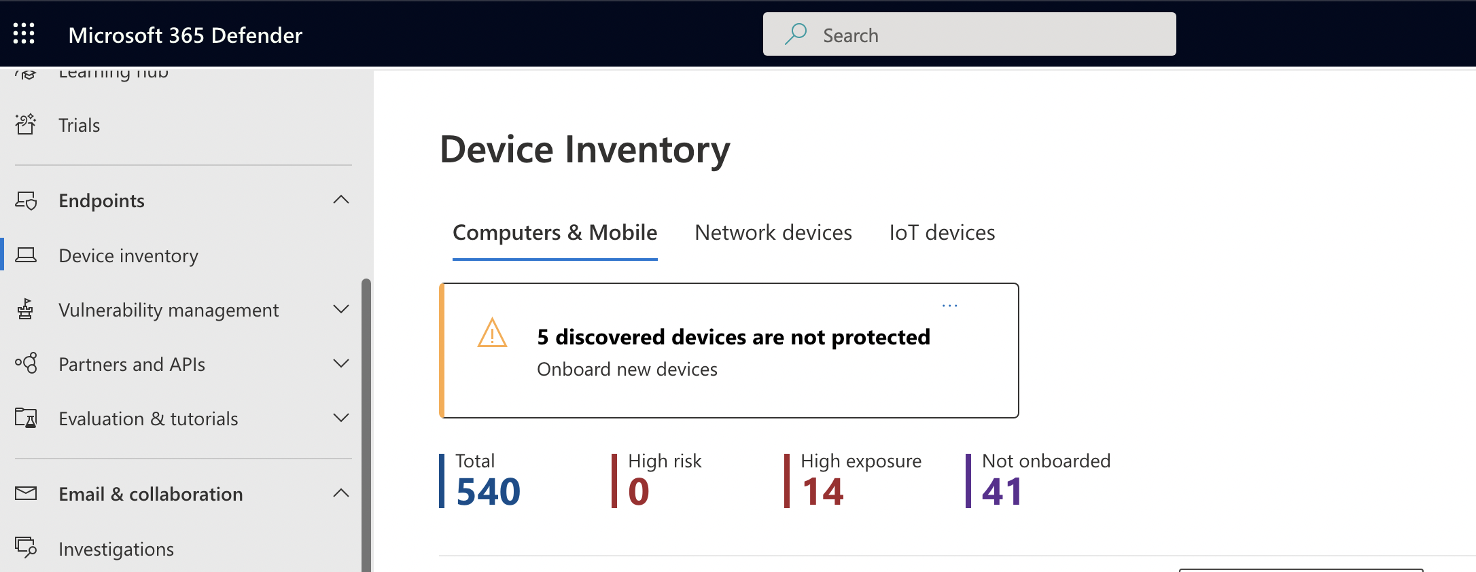Open the alert card more options ellipsis
The image size is (1476, 572).
point(949,306)
